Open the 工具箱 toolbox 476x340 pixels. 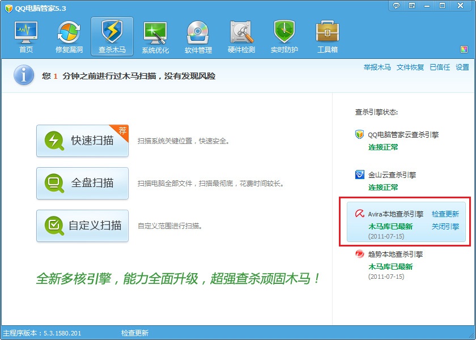[328, 37]
